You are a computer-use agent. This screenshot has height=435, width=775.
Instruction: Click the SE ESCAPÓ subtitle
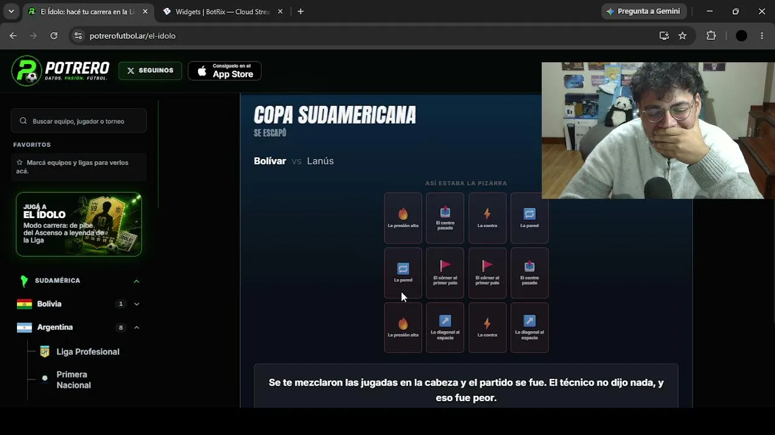pyautogui.click(x=270, y=133)
